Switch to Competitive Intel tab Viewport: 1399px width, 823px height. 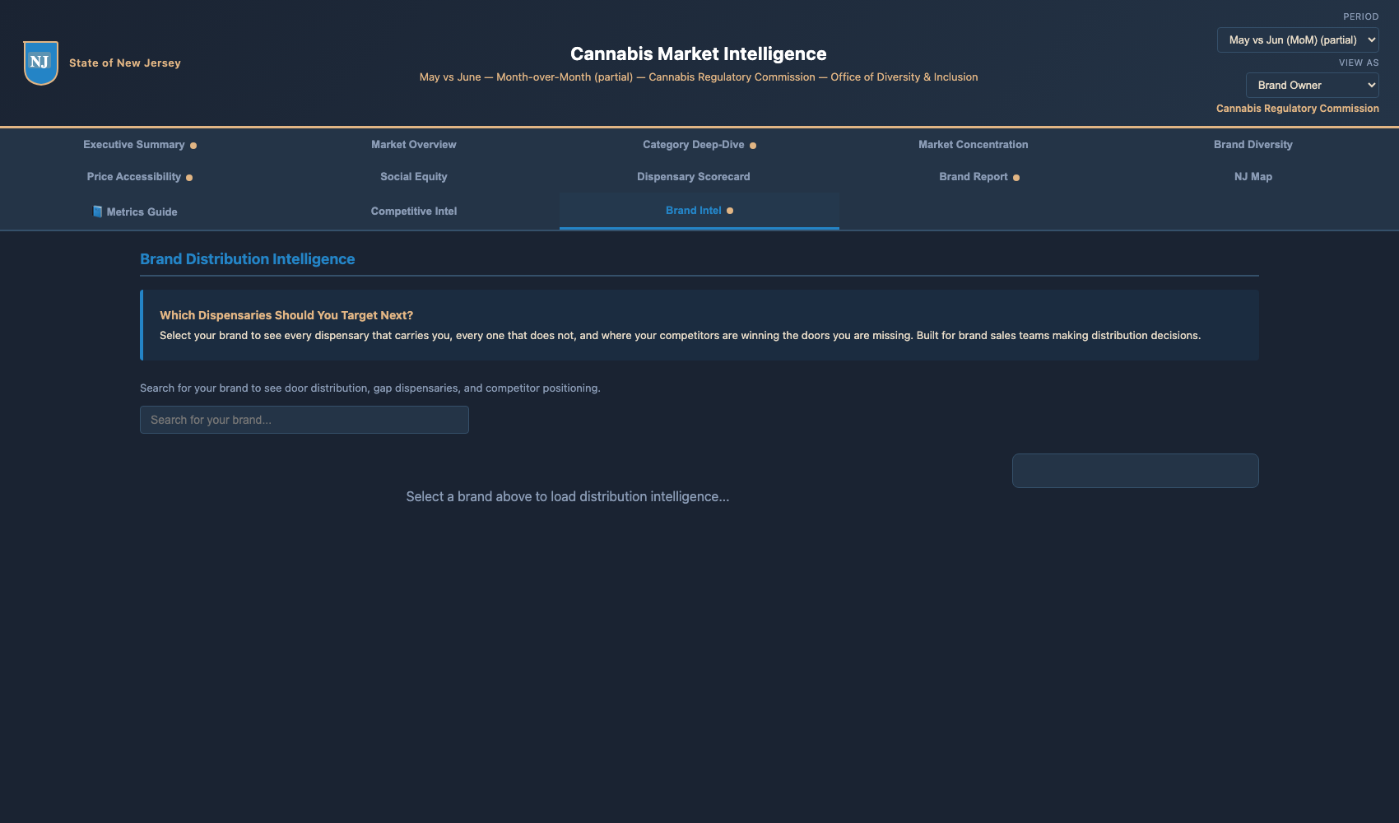coord(414,212)
